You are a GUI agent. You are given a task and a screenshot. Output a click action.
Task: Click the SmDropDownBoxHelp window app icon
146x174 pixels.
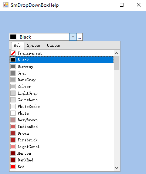[x=6, y=5]
